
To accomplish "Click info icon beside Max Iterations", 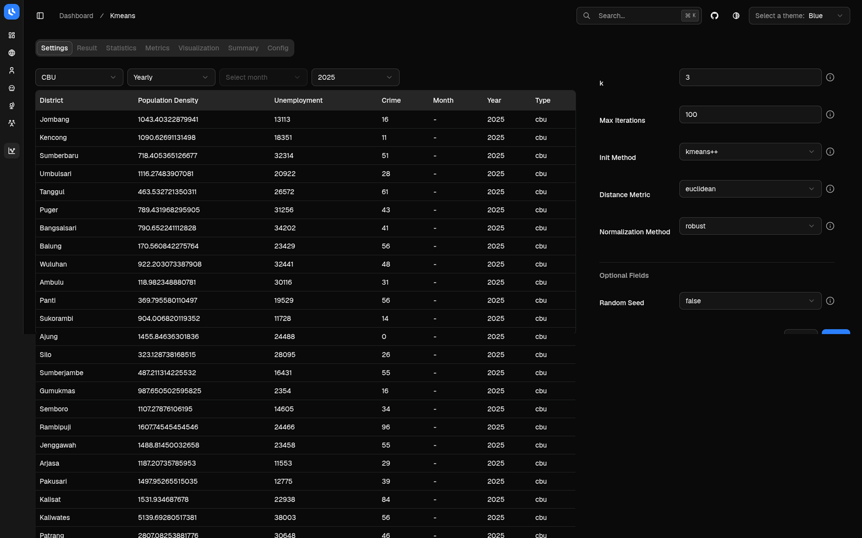I will tap(830, 115).
